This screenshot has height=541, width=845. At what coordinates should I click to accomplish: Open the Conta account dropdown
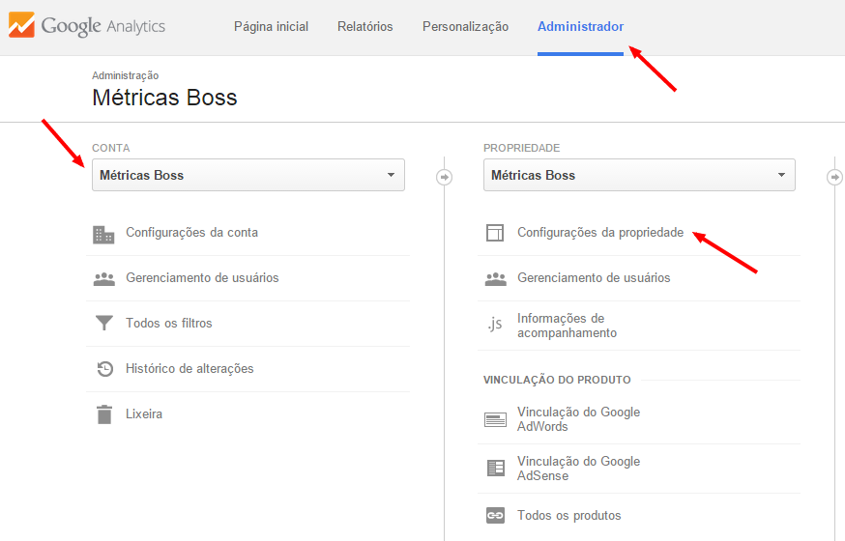tap(248, 176)
